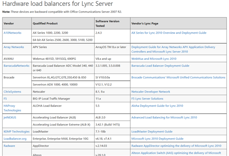Image resolution: width=229 pixels, height=156 pixels.
Task: Open the CitrixSystems vendor link
Action: (x=12, y=92)
